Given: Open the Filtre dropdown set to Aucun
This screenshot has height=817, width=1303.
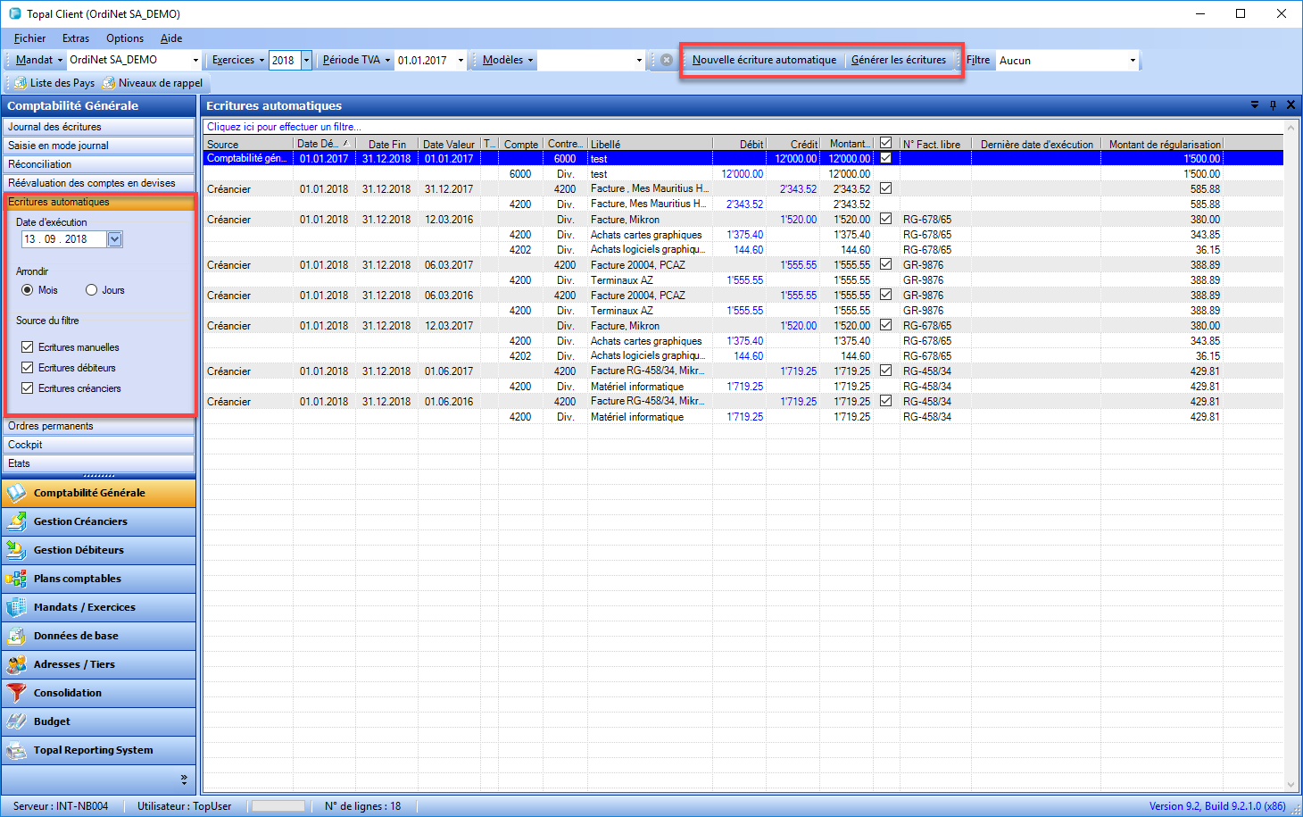Looking at the screenshot, I should pyautogui.click(x=1067, y=61).
